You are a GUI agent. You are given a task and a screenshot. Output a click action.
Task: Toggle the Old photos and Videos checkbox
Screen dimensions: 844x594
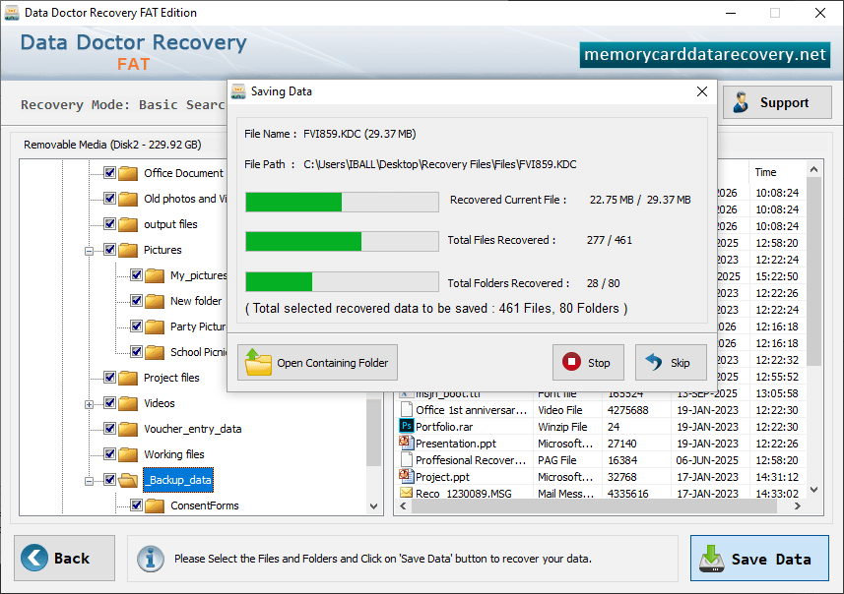coord(109,199)
